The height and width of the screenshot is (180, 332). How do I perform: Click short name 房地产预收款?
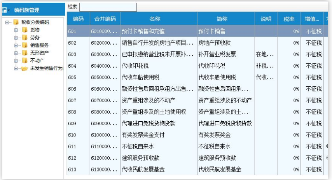point(226,43)
